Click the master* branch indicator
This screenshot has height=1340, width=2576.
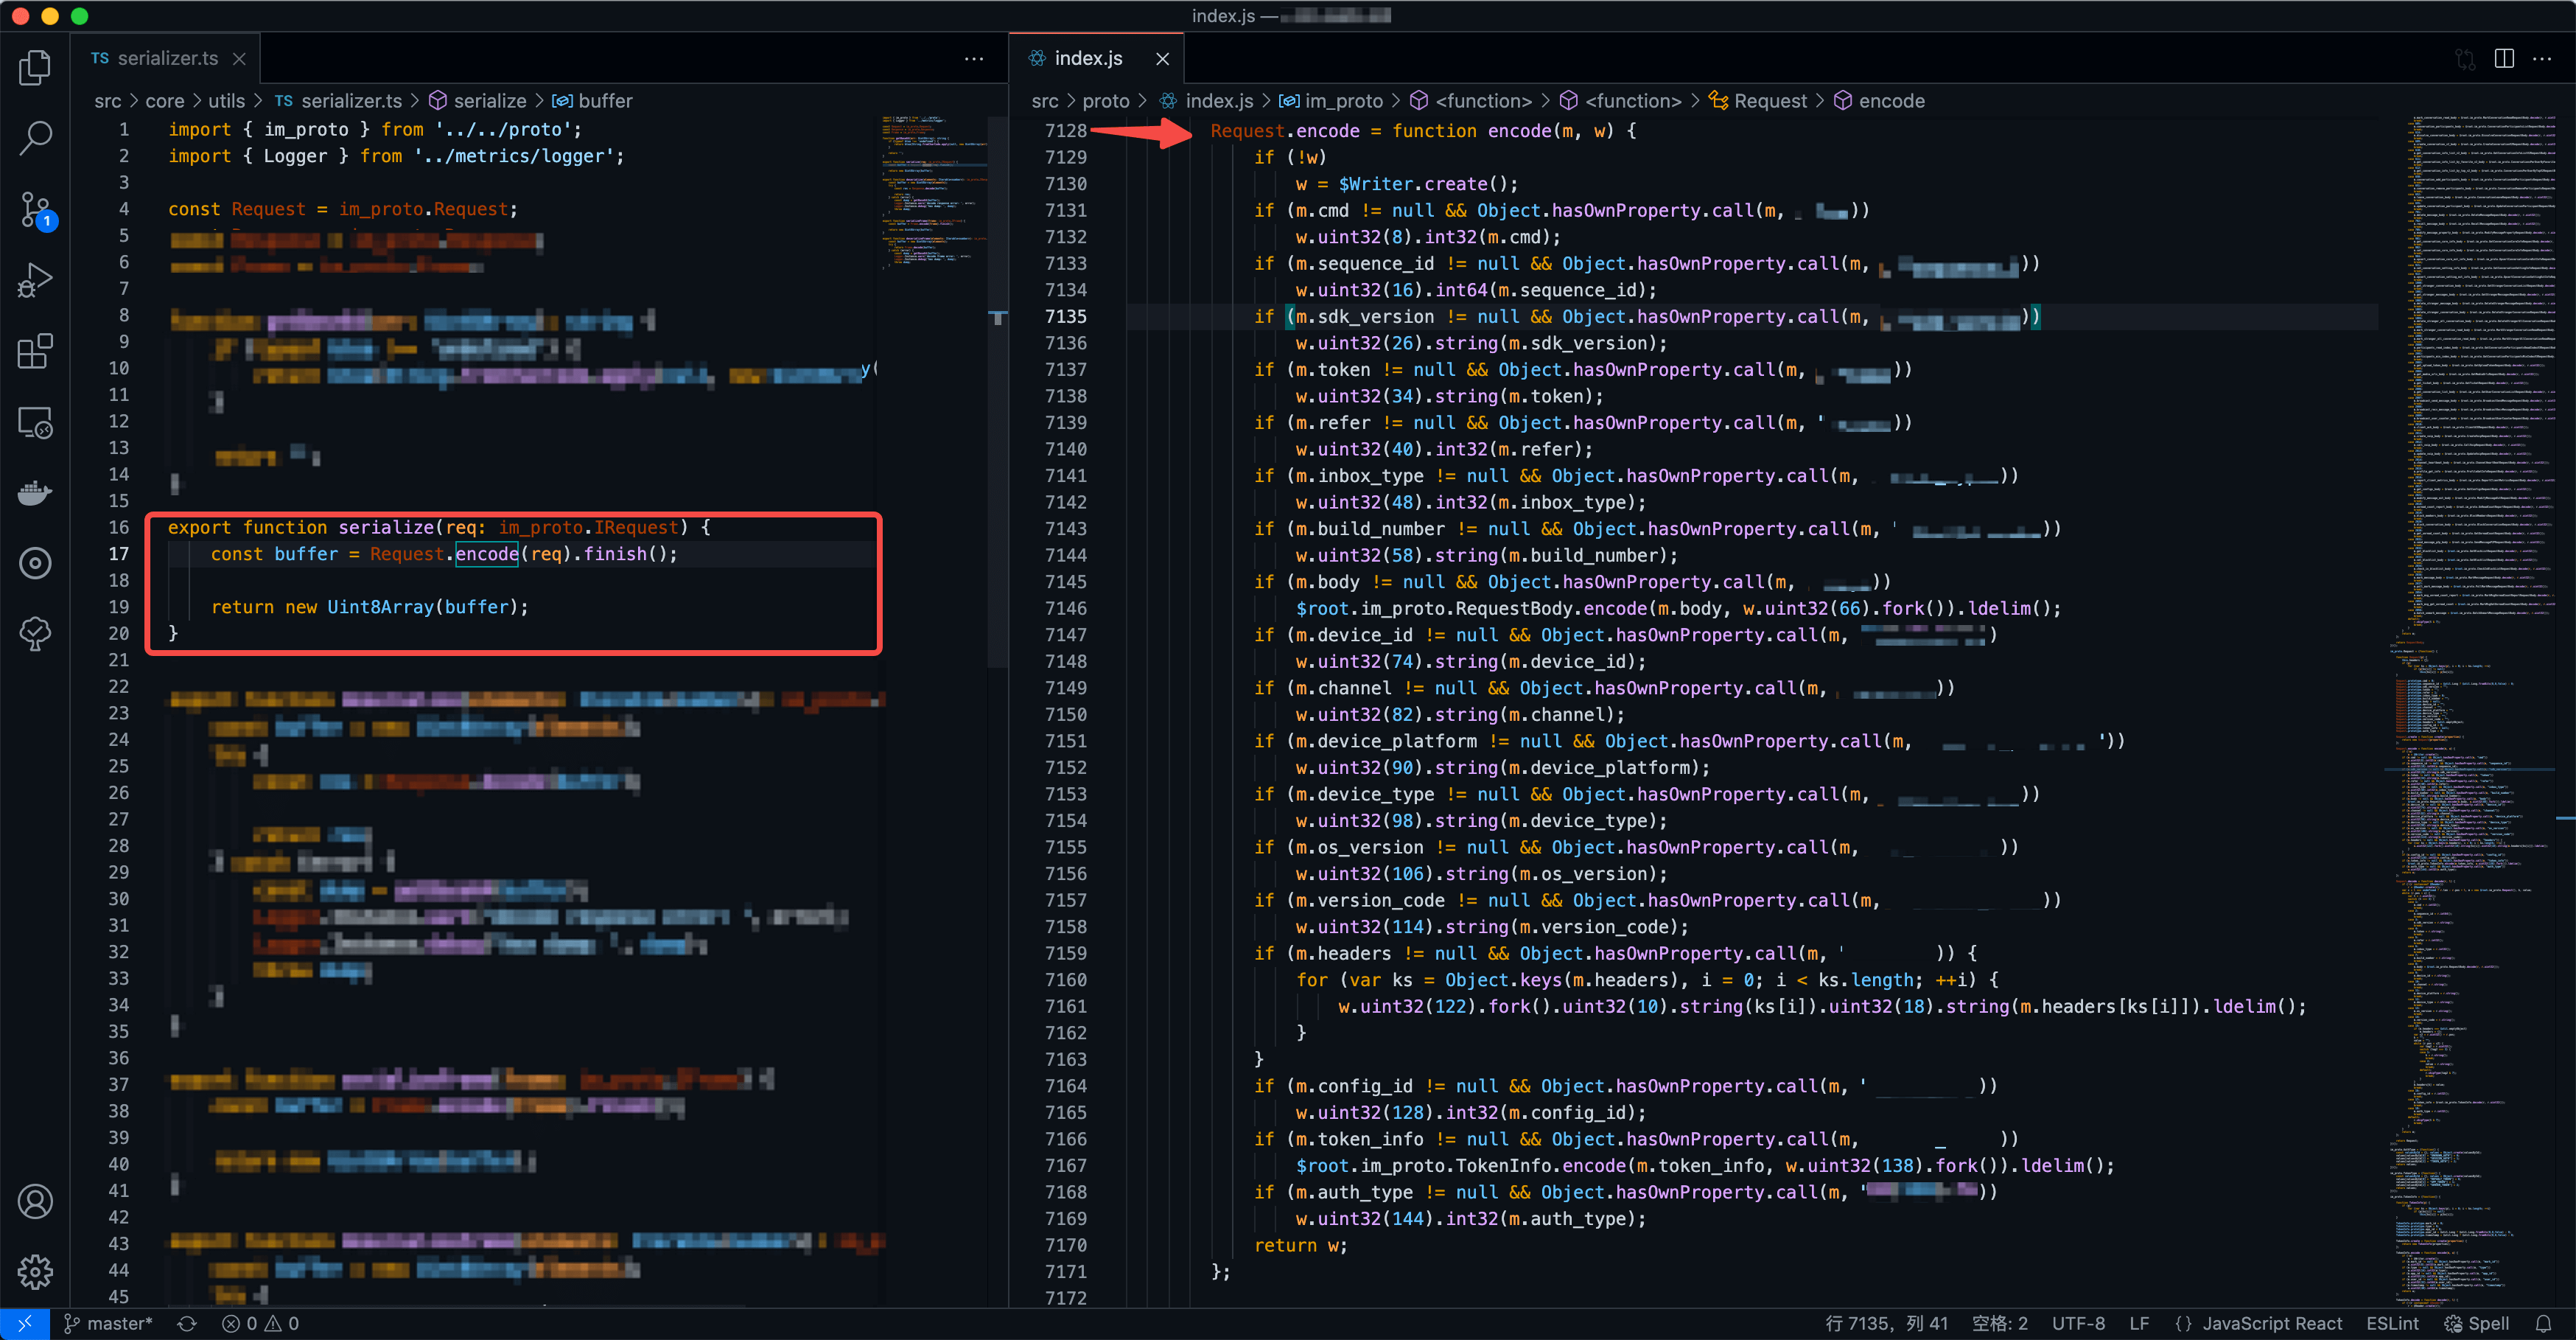pos(109,1323)
